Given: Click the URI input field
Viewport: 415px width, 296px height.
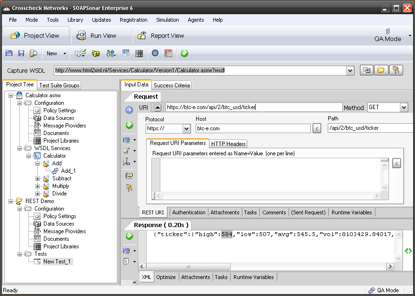Looking at the screenshot, I should point(254,107).
